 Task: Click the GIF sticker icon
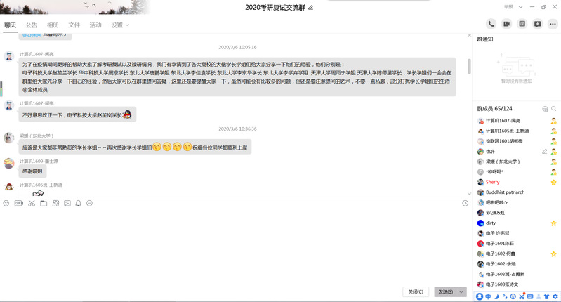(19, 203)
